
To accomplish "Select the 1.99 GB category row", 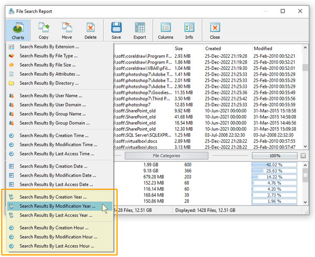I will (207, 165).
